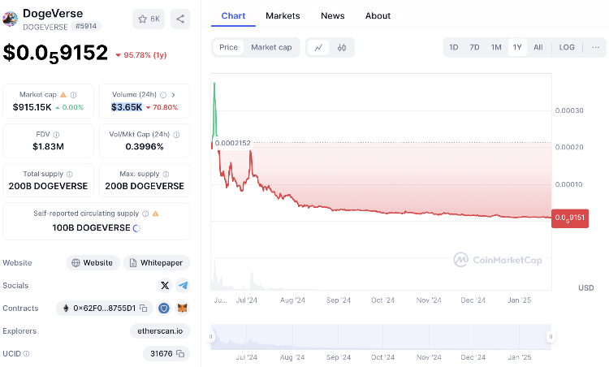Open the Whitepaper link

click(157, 262)
